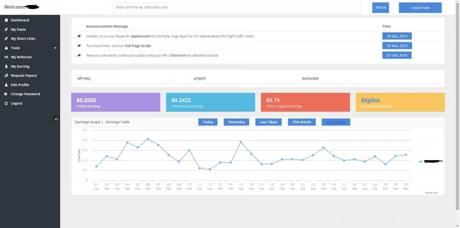Click the My Short Links icon
This screenshot has width=460, height=228.
tap(6, 39)
